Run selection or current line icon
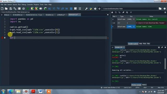The width and height of the screenshot is (167, 94). coord(41,9)
